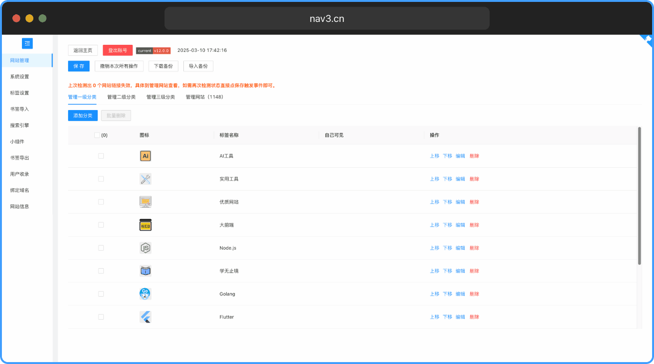654x364 pixels.
Task: Click 撤销本次所有操作 button
Action: (119, 66)
